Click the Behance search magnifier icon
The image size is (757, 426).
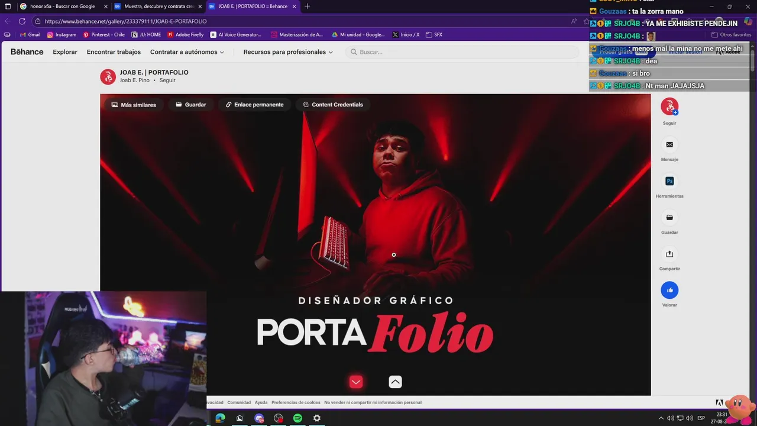(x=354, y=52)
